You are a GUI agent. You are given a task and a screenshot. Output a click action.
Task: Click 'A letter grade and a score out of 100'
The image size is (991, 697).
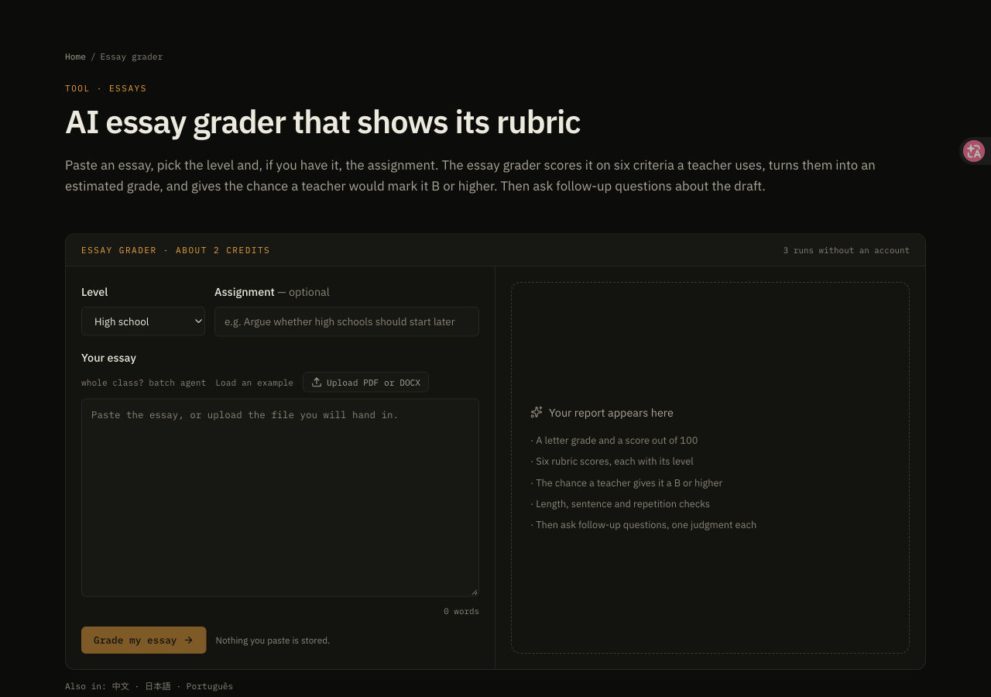(x=615, y=441)
